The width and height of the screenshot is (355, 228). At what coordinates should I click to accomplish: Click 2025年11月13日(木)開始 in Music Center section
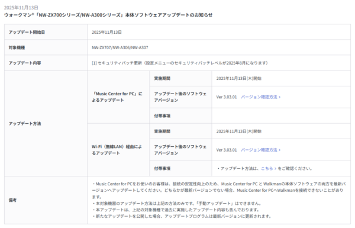[239, 78]
